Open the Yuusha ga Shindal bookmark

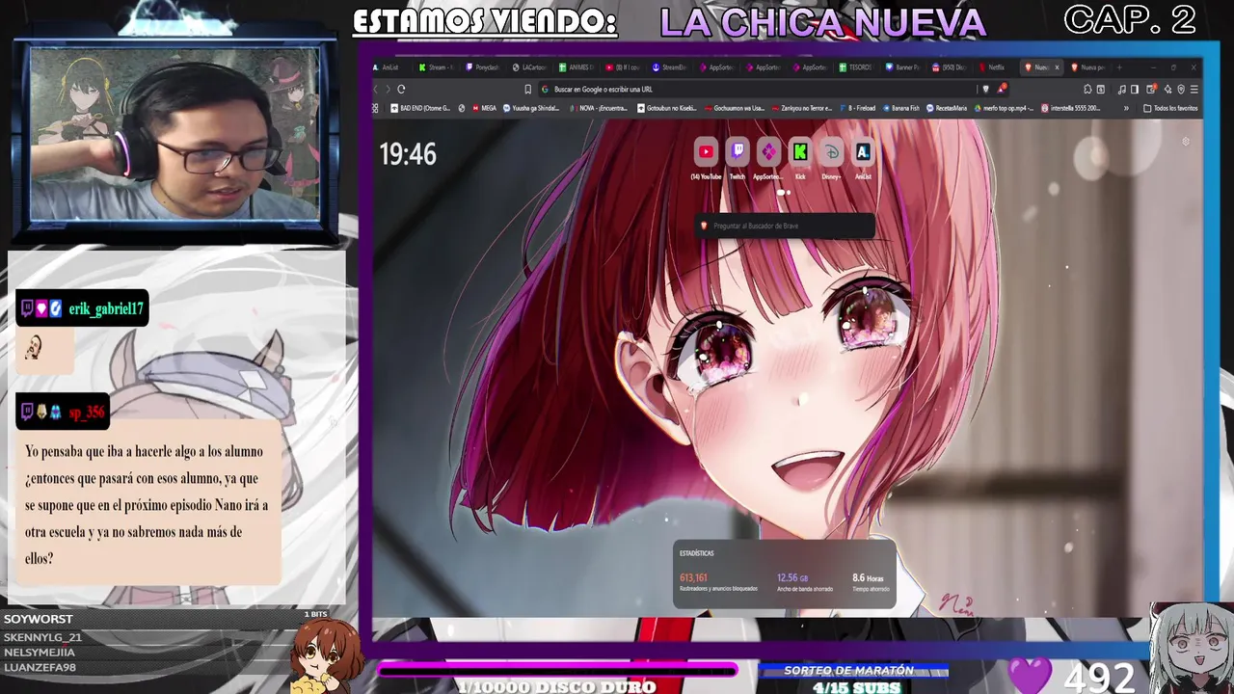[531, 108]
